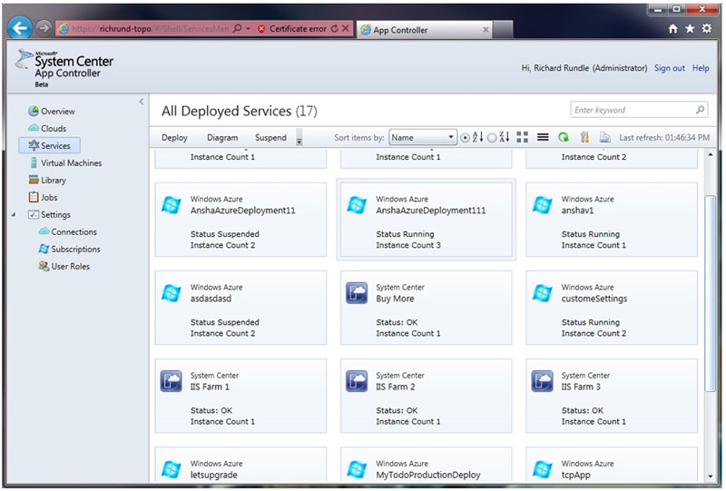Image resolution: width=726 pixels, height=491 pixels.
Task: Select Services in navigation
Action: point(49,145)
